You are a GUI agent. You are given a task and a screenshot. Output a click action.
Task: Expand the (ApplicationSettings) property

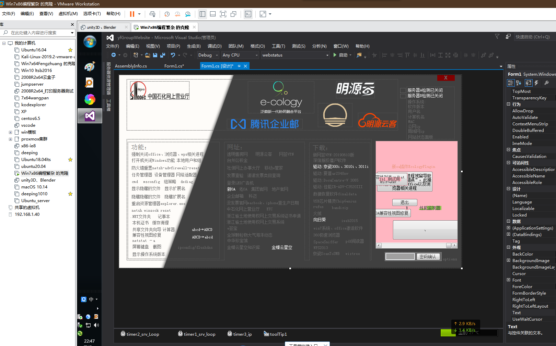(x=509, y=228)
